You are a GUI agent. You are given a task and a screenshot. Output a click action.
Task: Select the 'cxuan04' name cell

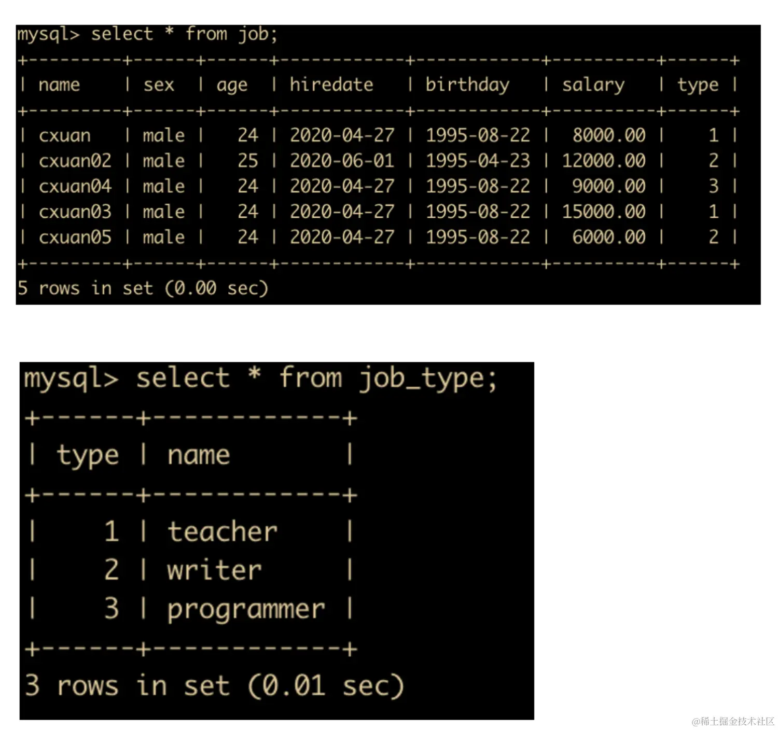tap(75, 186)
